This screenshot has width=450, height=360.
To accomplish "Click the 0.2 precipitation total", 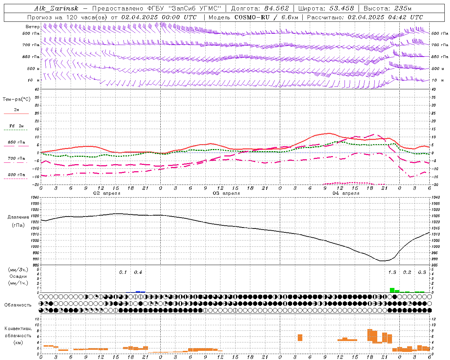I will [x=407, y=272].
